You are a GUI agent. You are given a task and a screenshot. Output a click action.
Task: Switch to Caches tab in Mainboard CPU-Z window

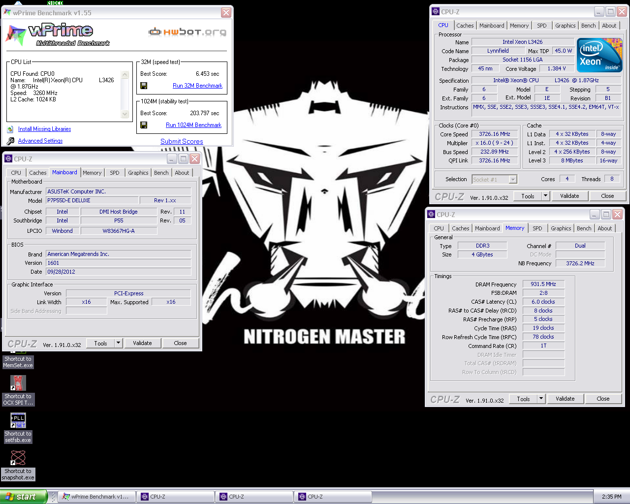pos(37,173)
